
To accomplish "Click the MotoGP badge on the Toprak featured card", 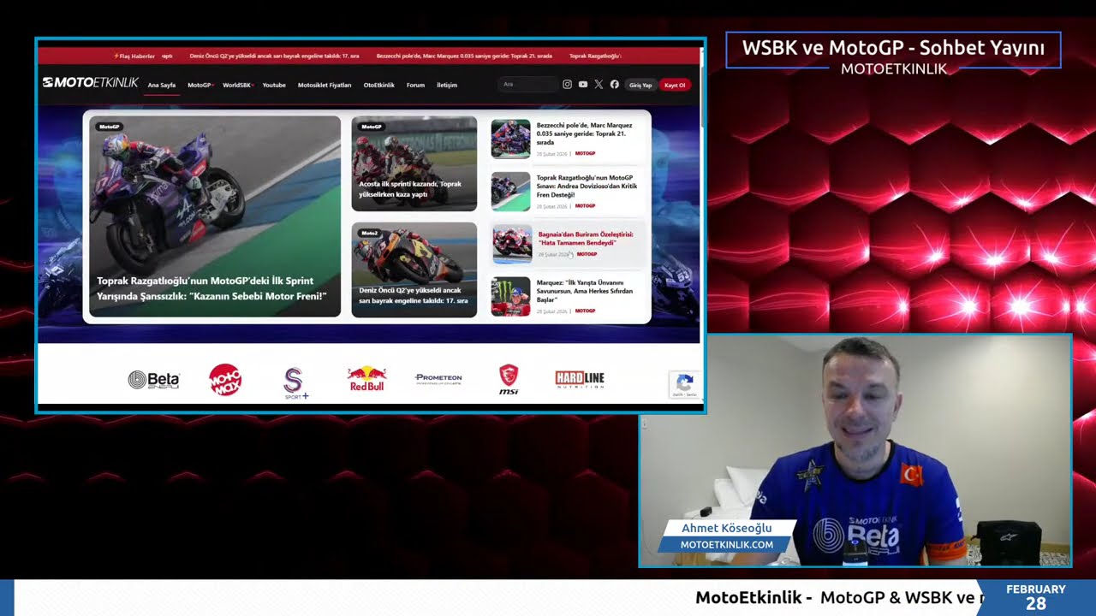I will pos(109,127).
